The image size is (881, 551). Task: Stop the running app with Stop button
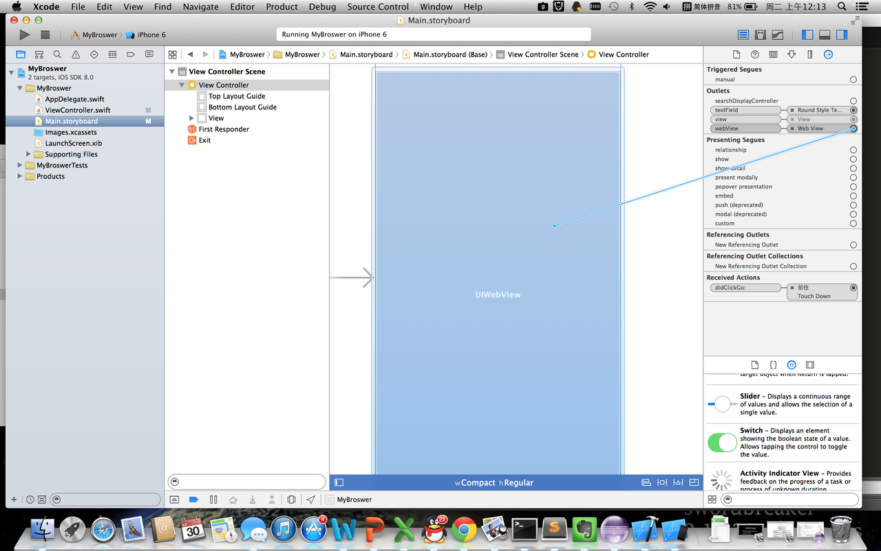click(x=45, y=34)
